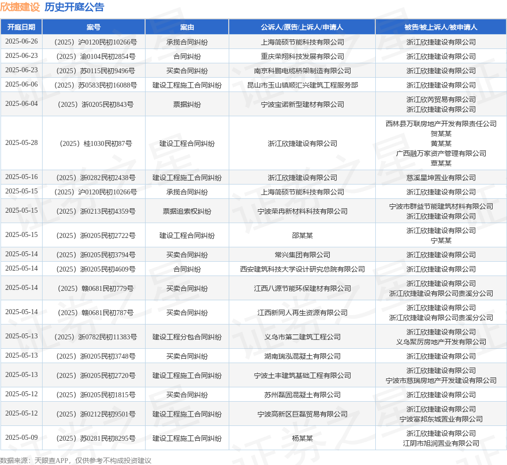Select defendant 广西融万家资产管理有限公司
Screen dimensions: 507x465
441,153
